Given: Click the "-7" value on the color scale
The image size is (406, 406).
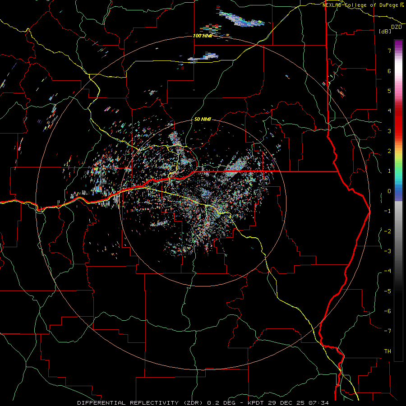Looking at the screenshot, I should click(x=388, y=331).
